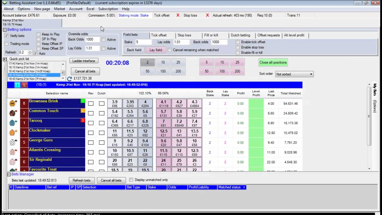The image size is (382, 215).
Task: Toggle the Auto refresh checkbox
Action: point(36,53)
